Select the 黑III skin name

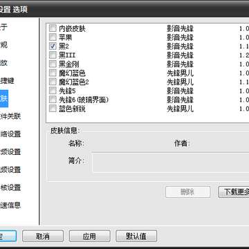pyautogui.click(x=67, y=55)
